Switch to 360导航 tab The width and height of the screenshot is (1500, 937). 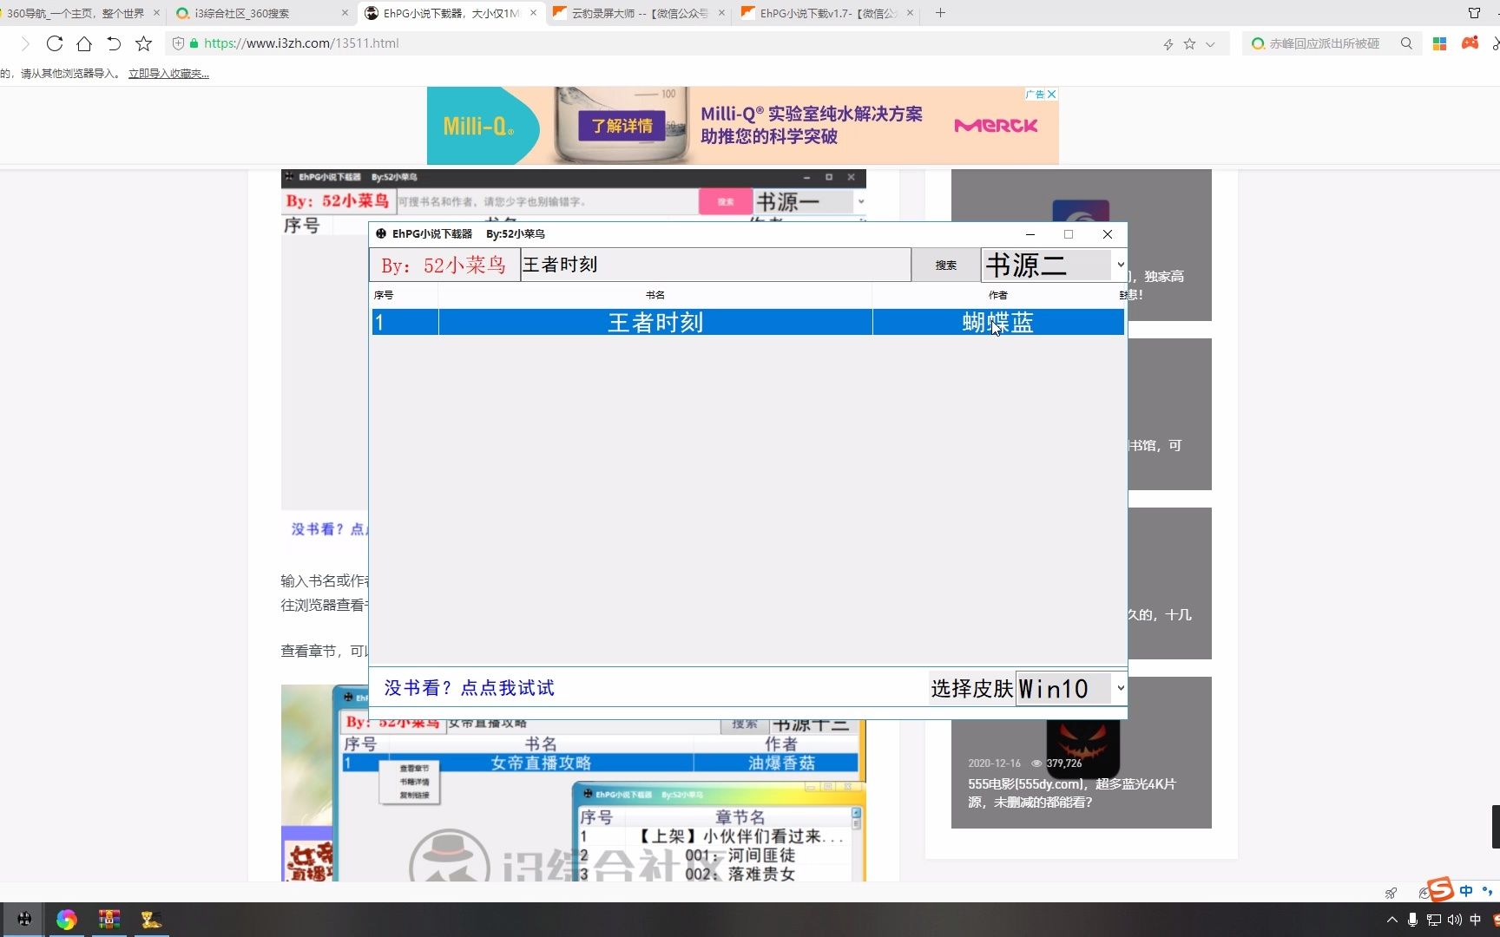(x=75, y=13)
